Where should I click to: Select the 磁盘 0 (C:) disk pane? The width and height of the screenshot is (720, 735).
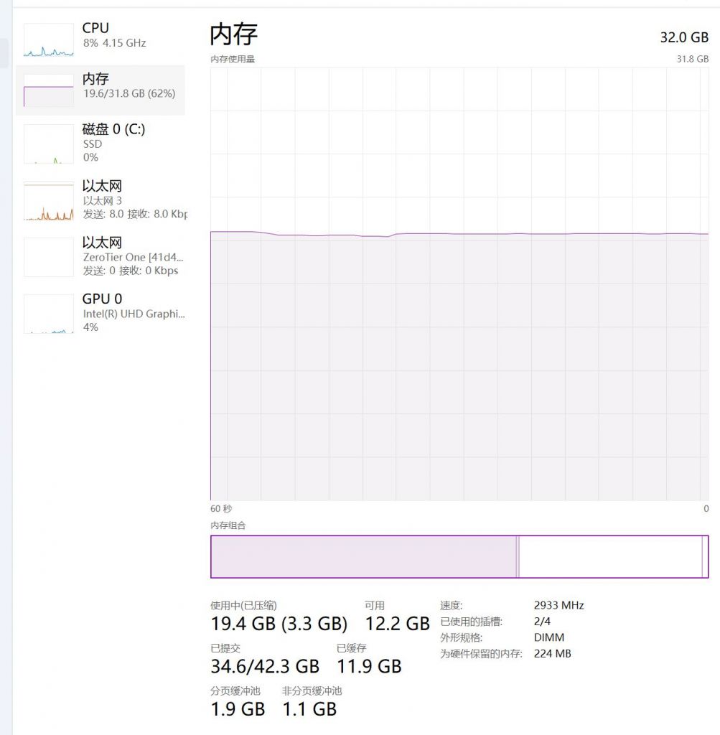pyautogui.click(x=100, y=142)
